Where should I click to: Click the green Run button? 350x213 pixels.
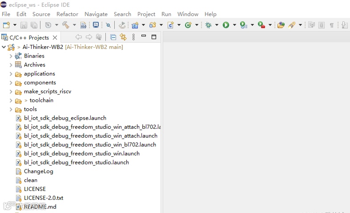pos(226,25)
